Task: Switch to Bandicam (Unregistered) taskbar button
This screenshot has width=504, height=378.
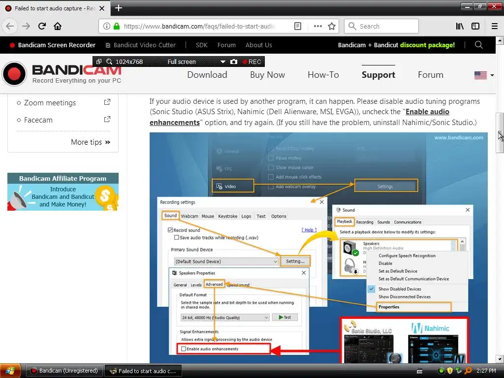Action: [64, 371]
